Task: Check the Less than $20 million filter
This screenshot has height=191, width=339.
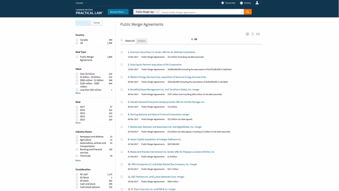Action: pos(77,90)
